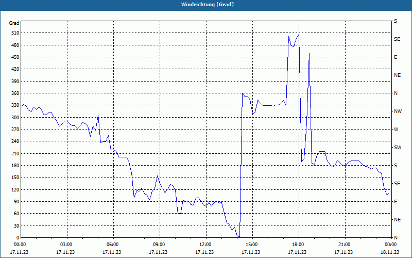Click the chart title 'Windrichtung [Grad]'
The image size is (412, 258).
[208, 5]
